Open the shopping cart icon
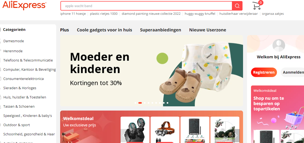 pos(257,6)
